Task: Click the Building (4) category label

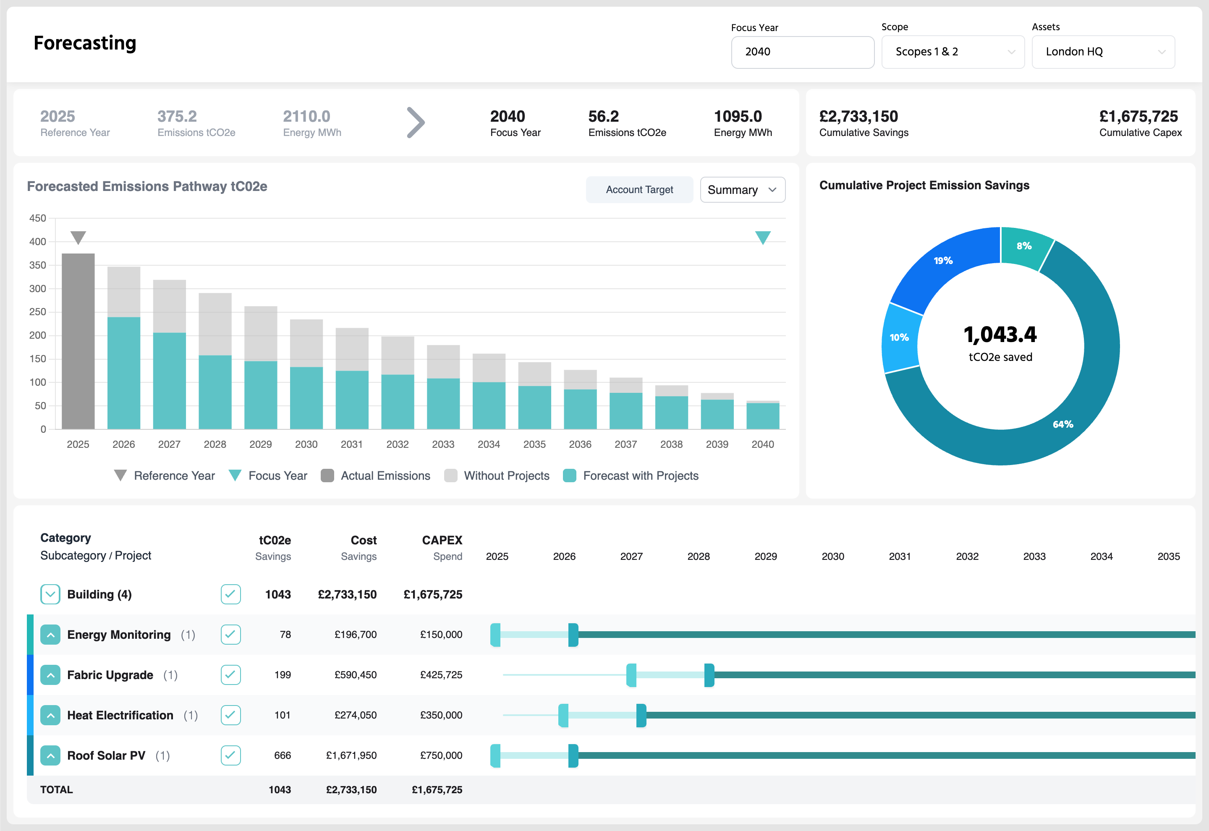Action: click(99, 595)
